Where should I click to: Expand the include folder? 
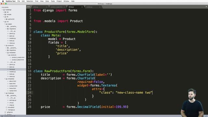point(4,15)
